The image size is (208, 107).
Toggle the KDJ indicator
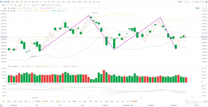pos(64,102)
